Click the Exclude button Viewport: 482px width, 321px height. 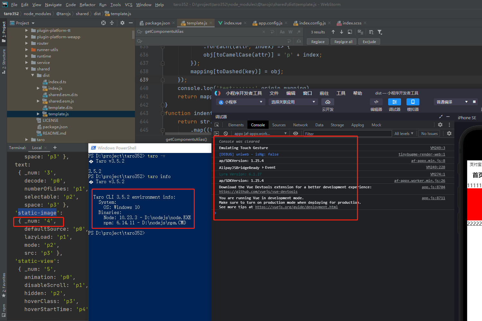point(369,42)
